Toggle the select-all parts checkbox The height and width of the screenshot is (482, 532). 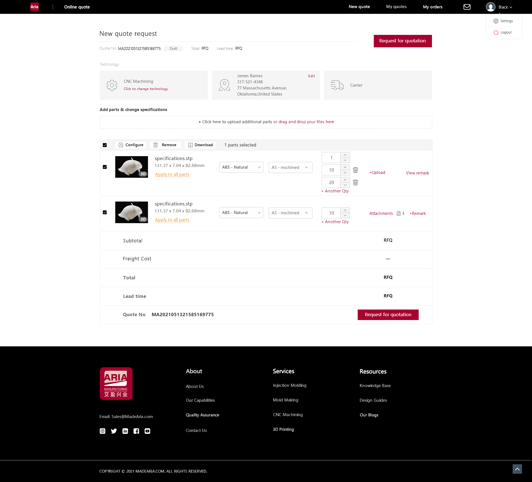pos(105,145)
